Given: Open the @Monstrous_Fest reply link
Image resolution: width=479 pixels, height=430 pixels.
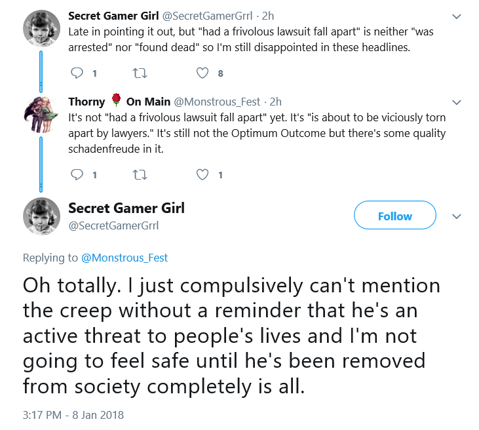Looking at the screenshot, I should [125, 258].
